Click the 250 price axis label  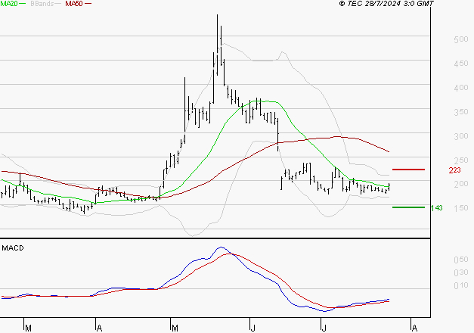pos(461,160)
